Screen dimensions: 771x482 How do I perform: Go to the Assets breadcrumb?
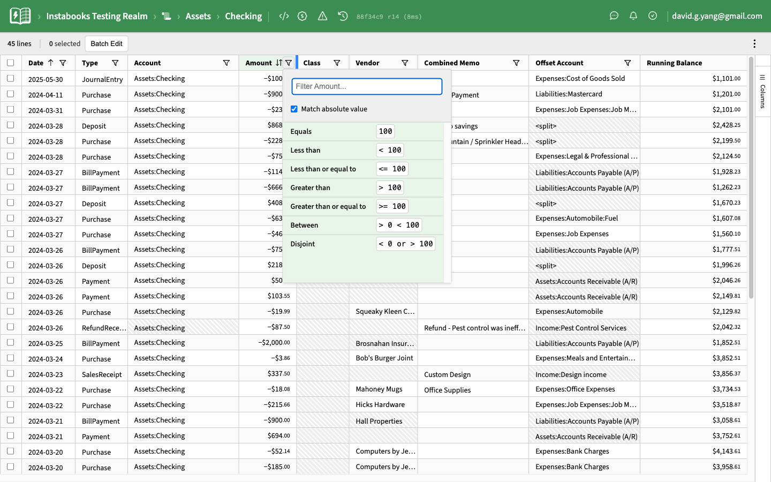coord(198,16)
